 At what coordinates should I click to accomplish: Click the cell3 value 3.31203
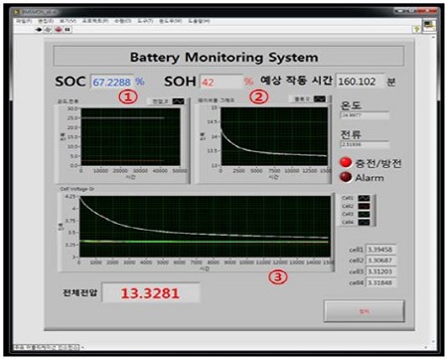(380, 271)
